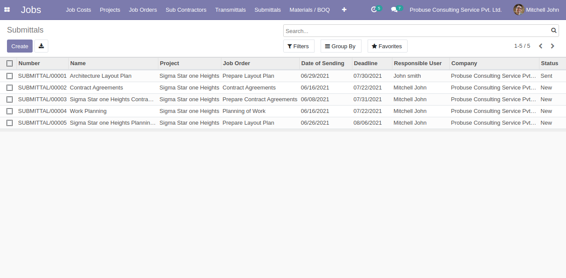
Task: Open the Favorites dropdown
Action: [387, 46]
